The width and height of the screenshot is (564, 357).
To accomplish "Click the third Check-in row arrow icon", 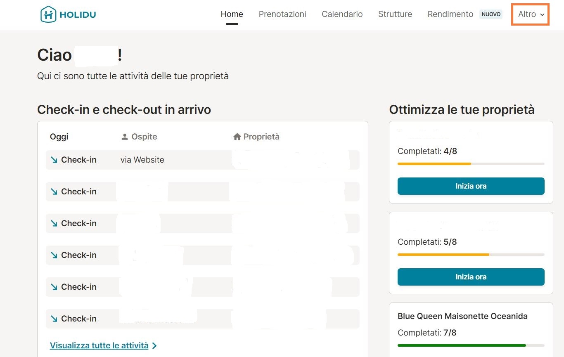I will [x=54, y=223].
